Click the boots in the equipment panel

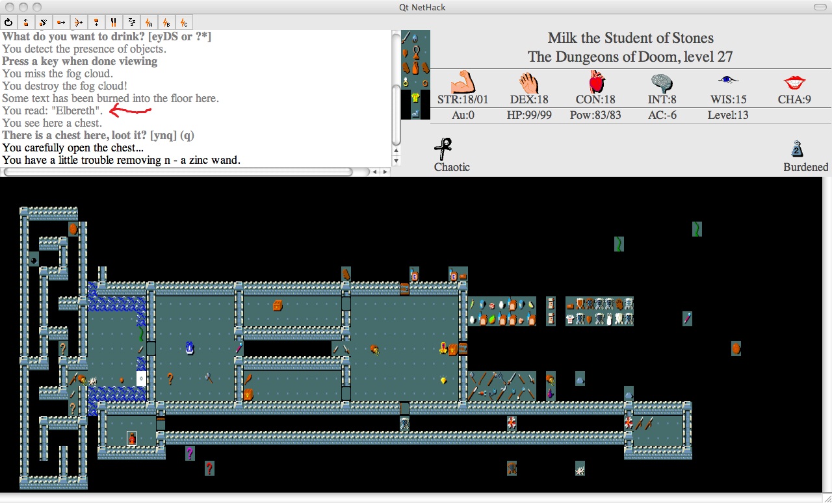(x=415, y=113)
